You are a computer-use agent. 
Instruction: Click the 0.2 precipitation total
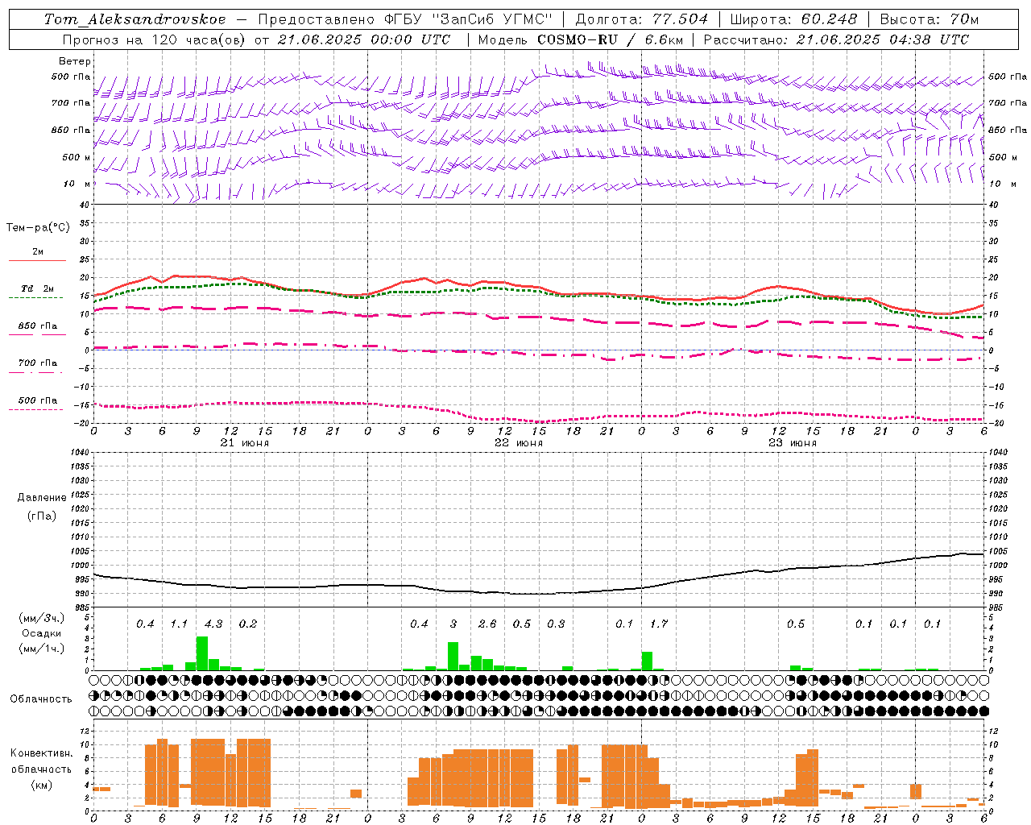[248, 624]
